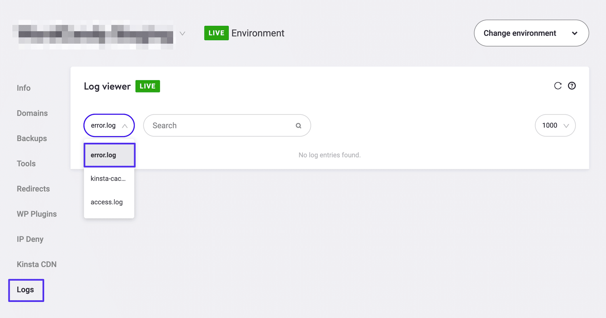Viewport: 606px width, 318px height.
Task: Open the 1000 line count dropdown
Action: click(555, 125)
